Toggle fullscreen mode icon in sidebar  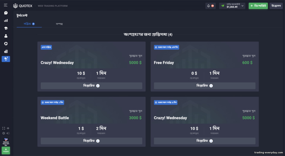(4, 128)
